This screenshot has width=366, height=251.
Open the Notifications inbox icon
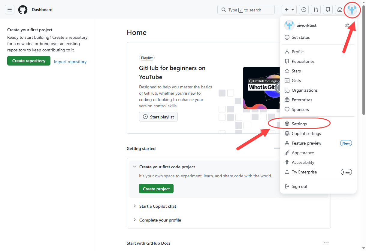pos(340,10)
